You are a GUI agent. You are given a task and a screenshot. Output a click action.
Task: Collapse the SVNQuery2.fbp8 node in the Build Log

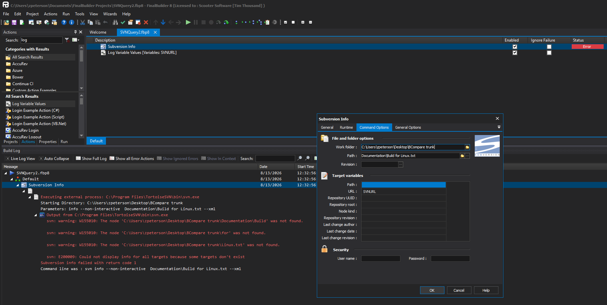click(6, 173)
